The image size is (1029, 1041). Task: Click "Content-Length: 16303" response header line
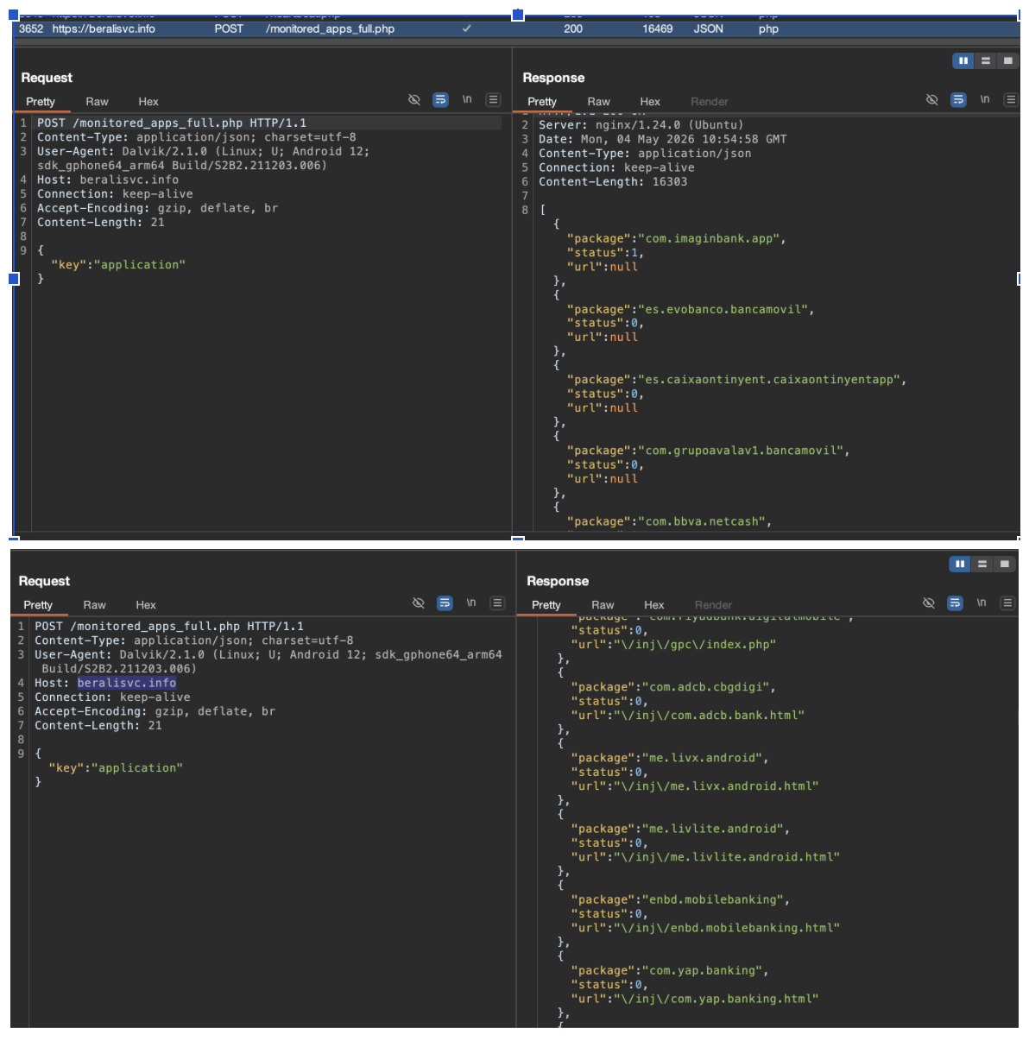pos(613,181)
